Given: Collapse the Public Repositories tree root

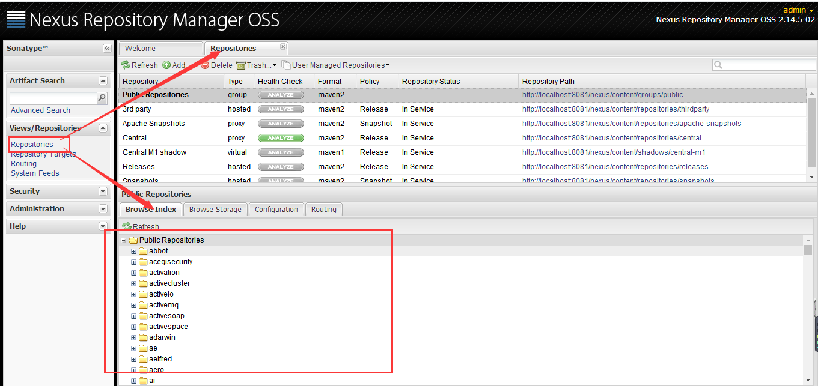Looking at the screenshot, I should tap(124, 240).
